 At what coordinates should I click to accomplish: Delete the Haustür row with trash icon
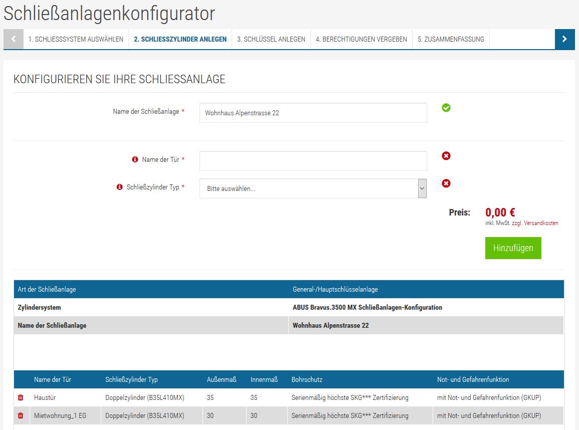(x=21, y=397)
